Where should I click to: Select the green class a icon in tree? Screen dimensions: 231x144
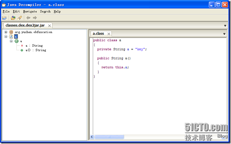pos(16,41)
